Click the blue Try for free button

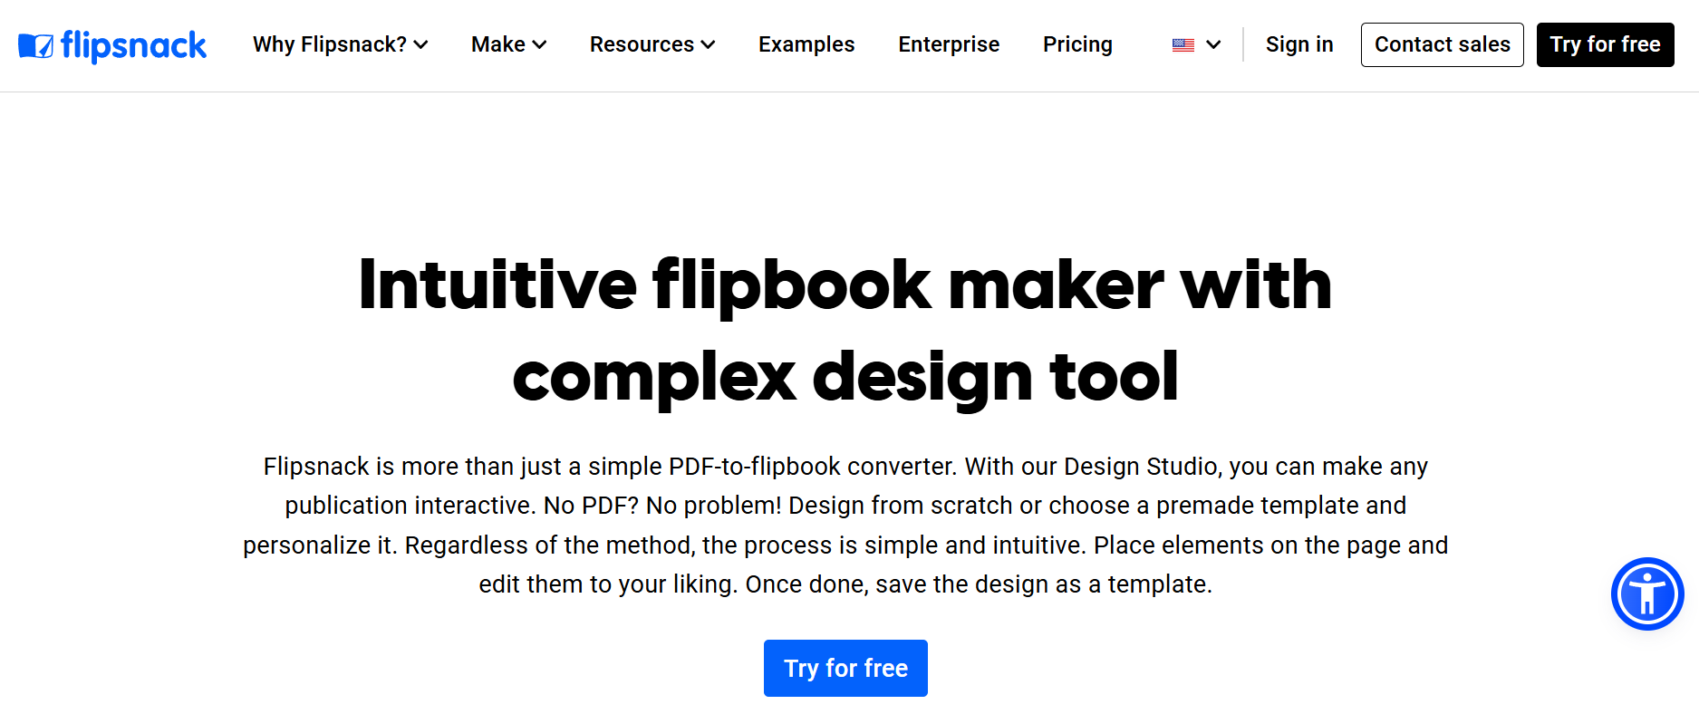click(x=845, y=669)
